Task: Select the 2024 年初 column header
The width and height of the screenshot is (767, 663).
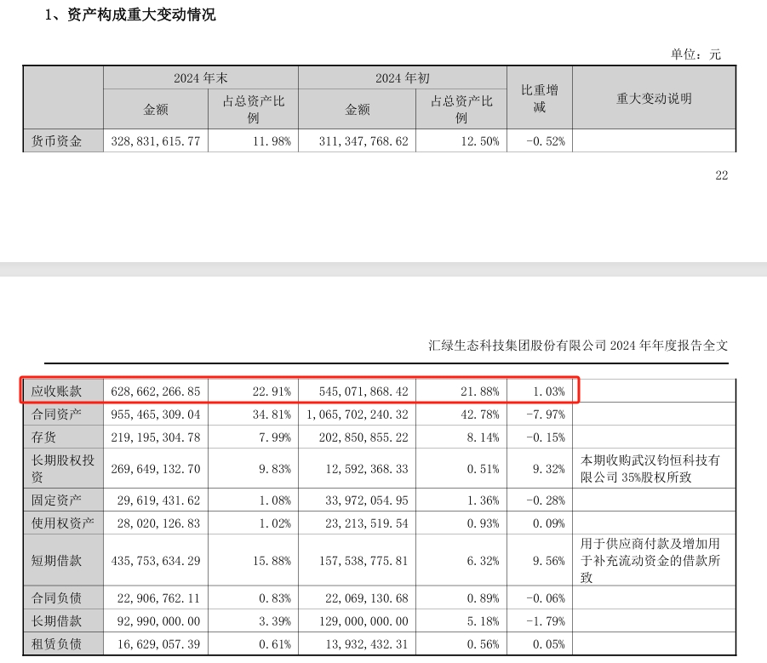Action: (x=403, y=78)
